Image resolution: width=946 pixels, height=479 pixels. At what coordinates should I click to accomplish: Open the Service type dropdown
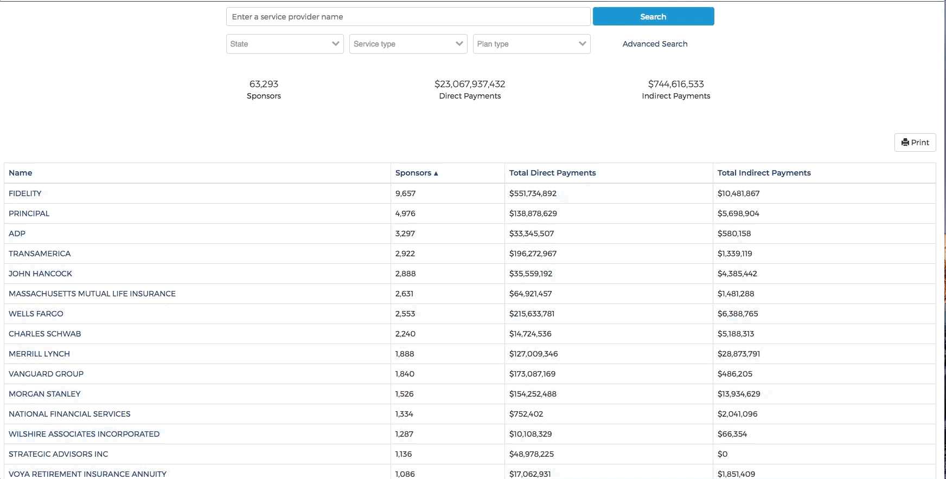coord(408,44)
